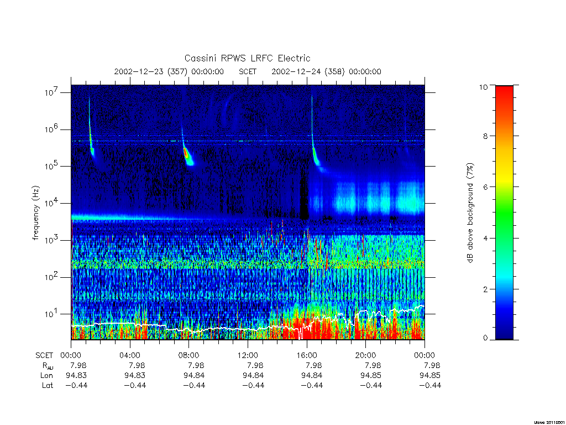Select the end date 2002-12-24 (358) 00:00:00
Screen dimensions: 566x425
point(326,71)
